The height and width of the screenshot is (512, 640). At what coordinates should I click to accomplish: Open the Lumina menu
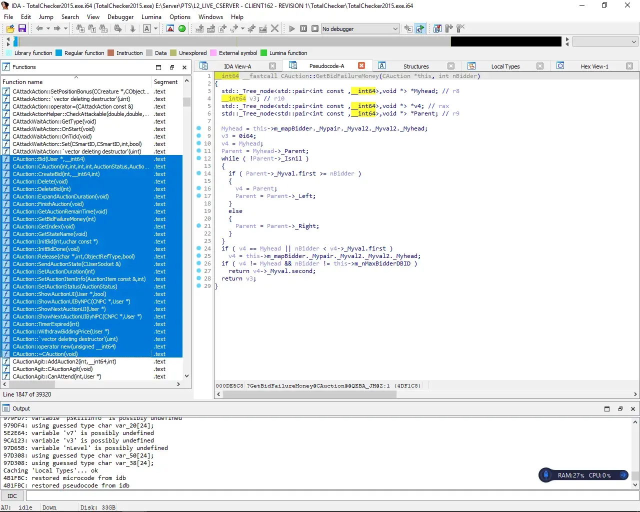pos(151,16)
